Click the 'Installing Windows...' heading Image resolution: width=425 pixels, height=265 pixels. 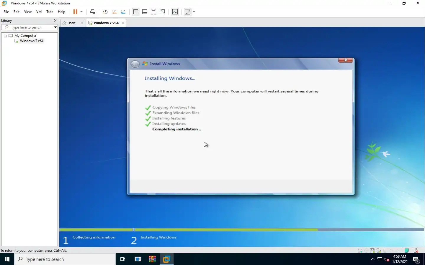(x=170, y=78)
